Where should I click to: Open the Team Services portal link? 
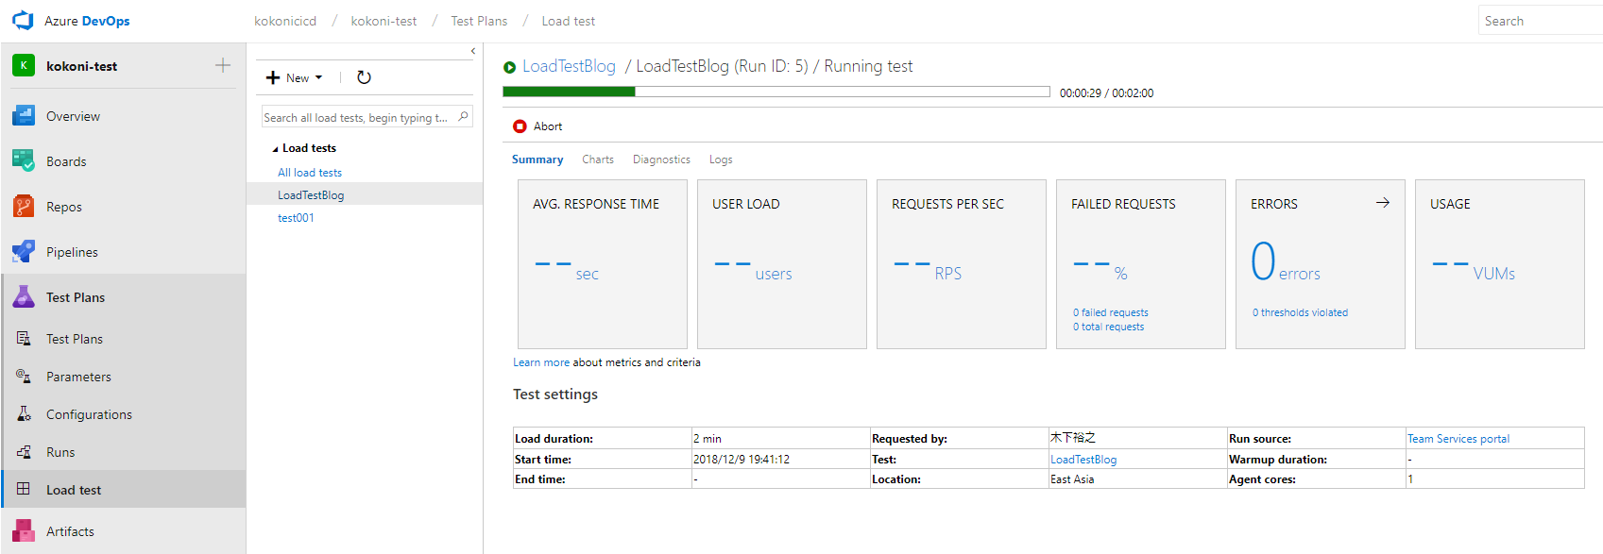click(1458, 439)
